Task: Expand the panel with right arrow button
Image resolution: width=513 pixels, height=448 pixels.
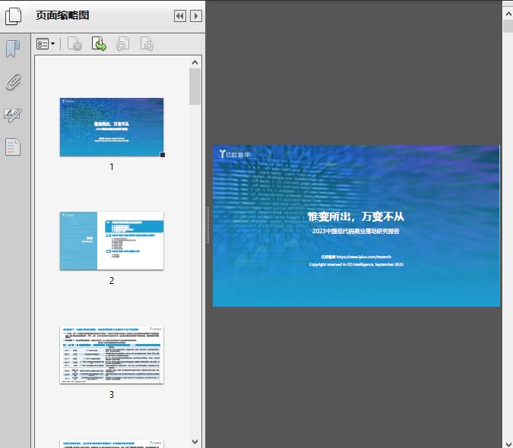Action: tap(196, 16)
